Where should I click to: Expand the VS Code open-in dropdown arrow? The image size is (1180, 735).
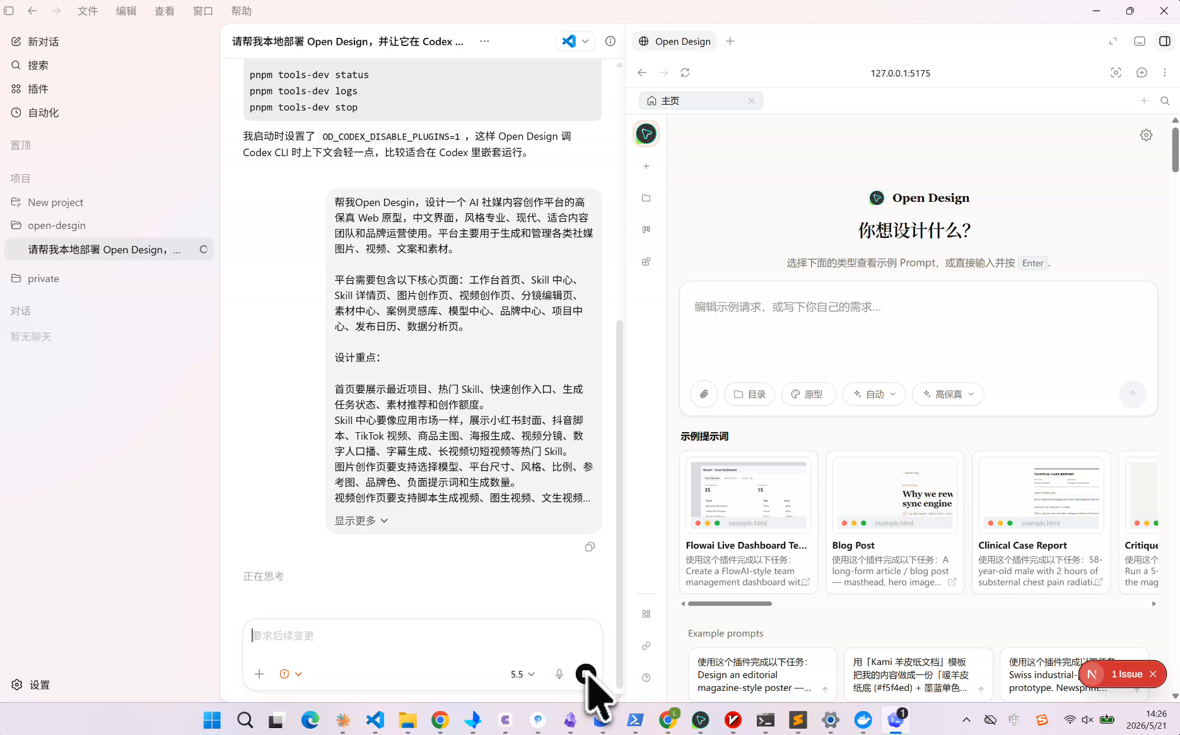(x=585, y=41)
